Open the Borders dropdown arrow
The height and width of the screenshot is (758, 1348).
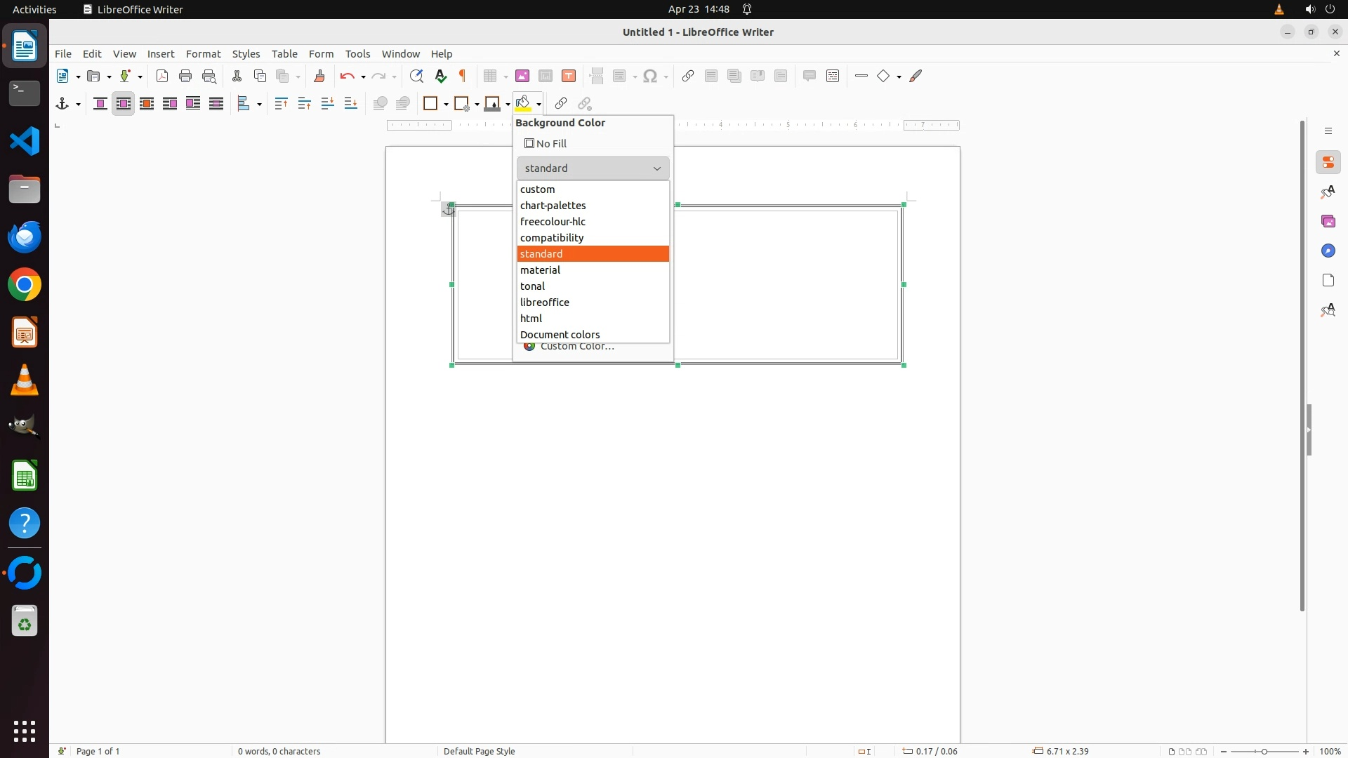[x=446, y=105]
